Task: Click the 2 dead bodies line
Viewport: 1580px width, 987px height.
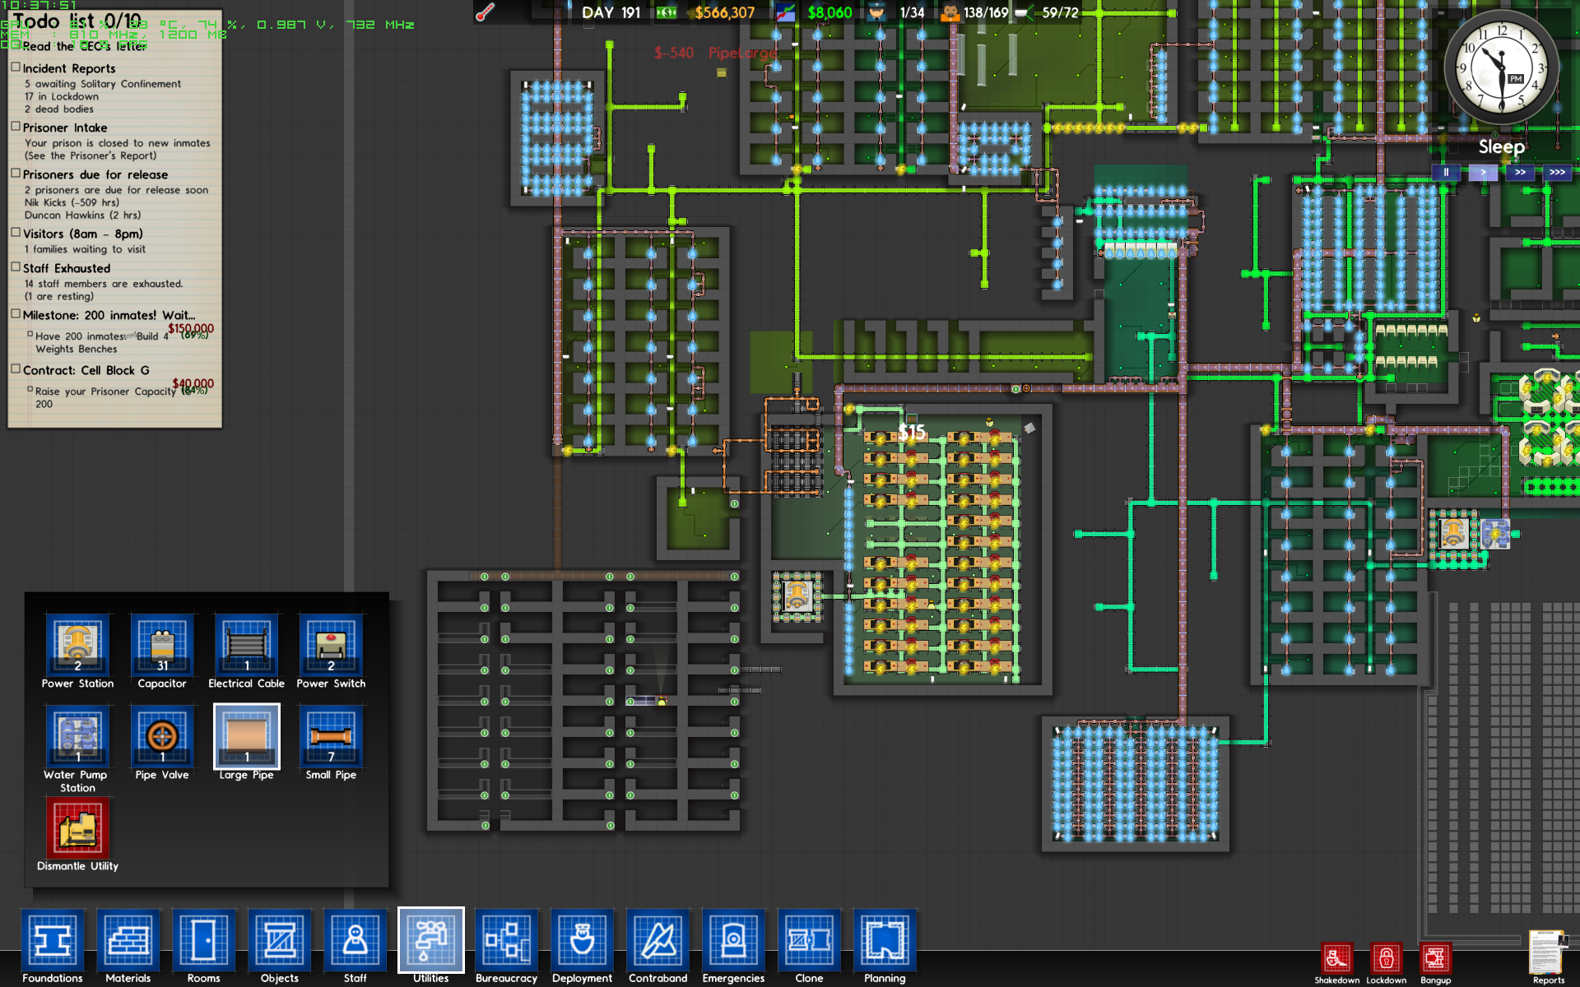Action: click(59, 109)
